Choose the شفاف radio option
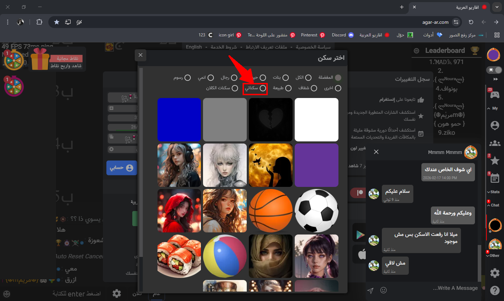This screenshot has height=301, width=504. click(x=314, y=88)
